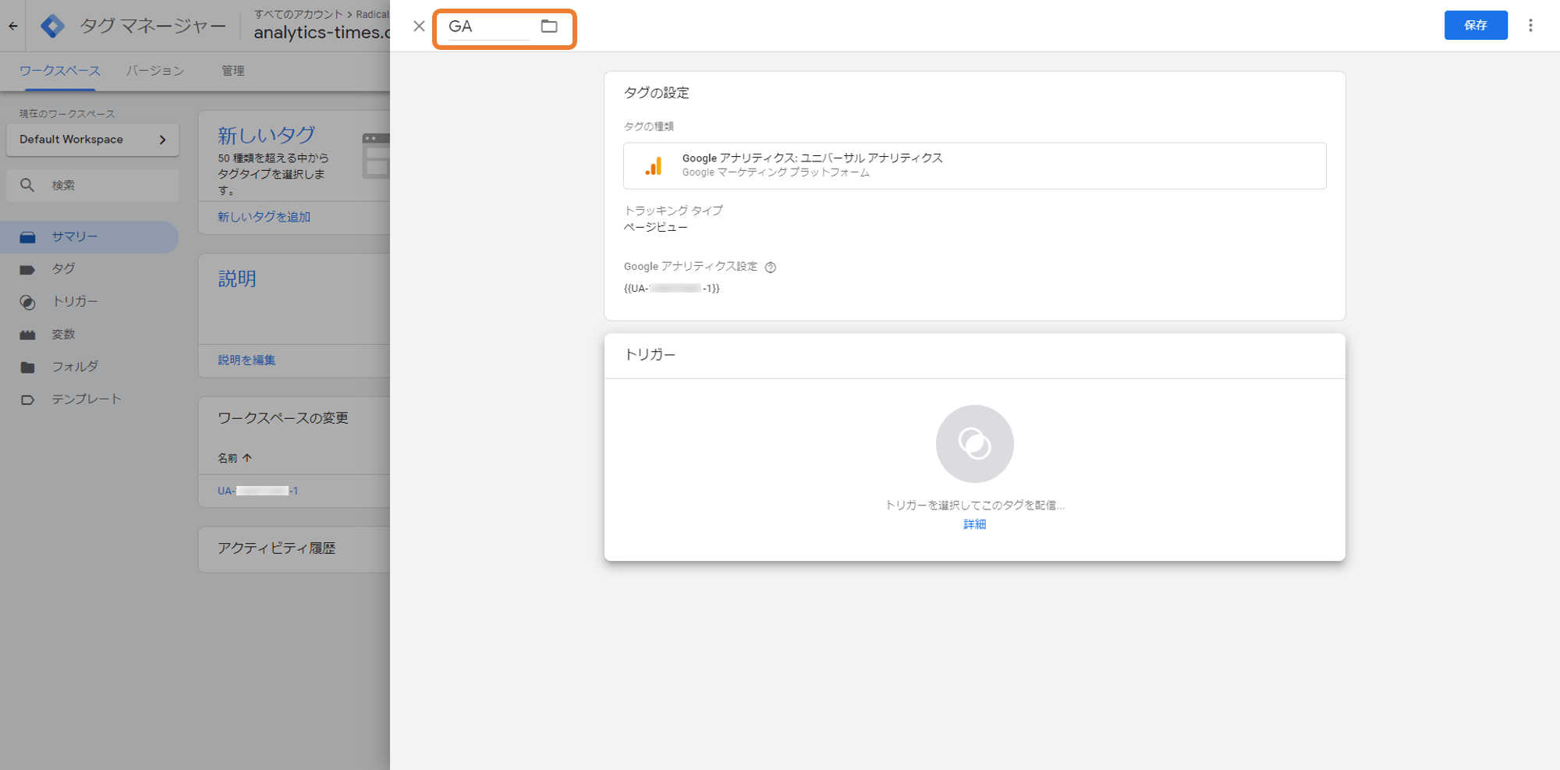1560x770 pixels.
Task: Switch to the バージョン tab
Action: tap(155, 71)
